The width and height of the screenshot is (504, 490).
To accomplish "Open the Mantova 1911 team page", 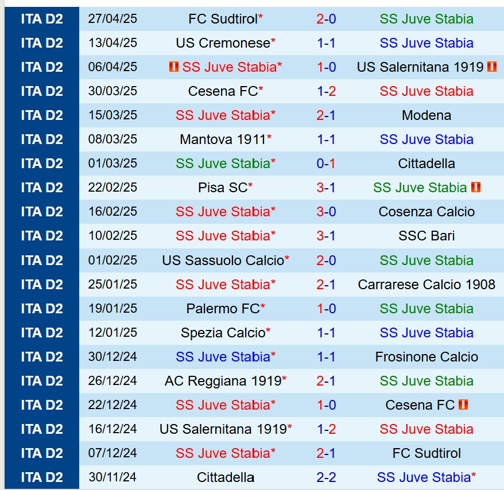I will pos(223,139).
